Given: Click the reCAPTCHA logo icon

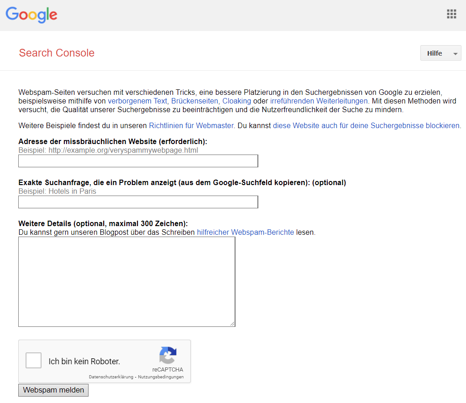Looking at the screenshot, I should pyautogui.click(x=168, y=356).
